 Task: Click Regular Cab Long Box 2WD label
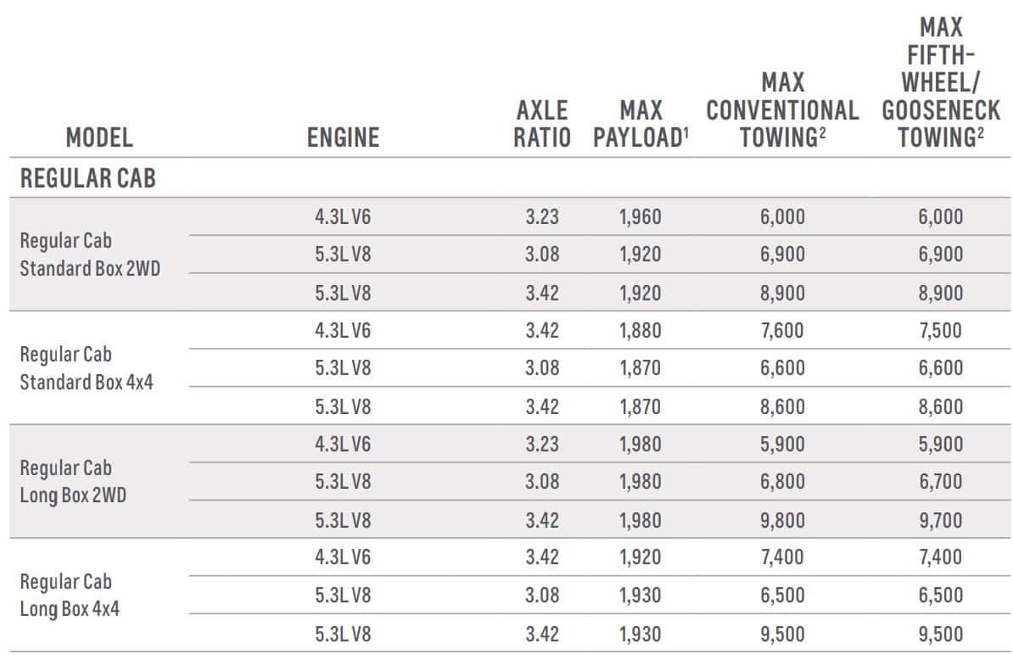(73, 482)
